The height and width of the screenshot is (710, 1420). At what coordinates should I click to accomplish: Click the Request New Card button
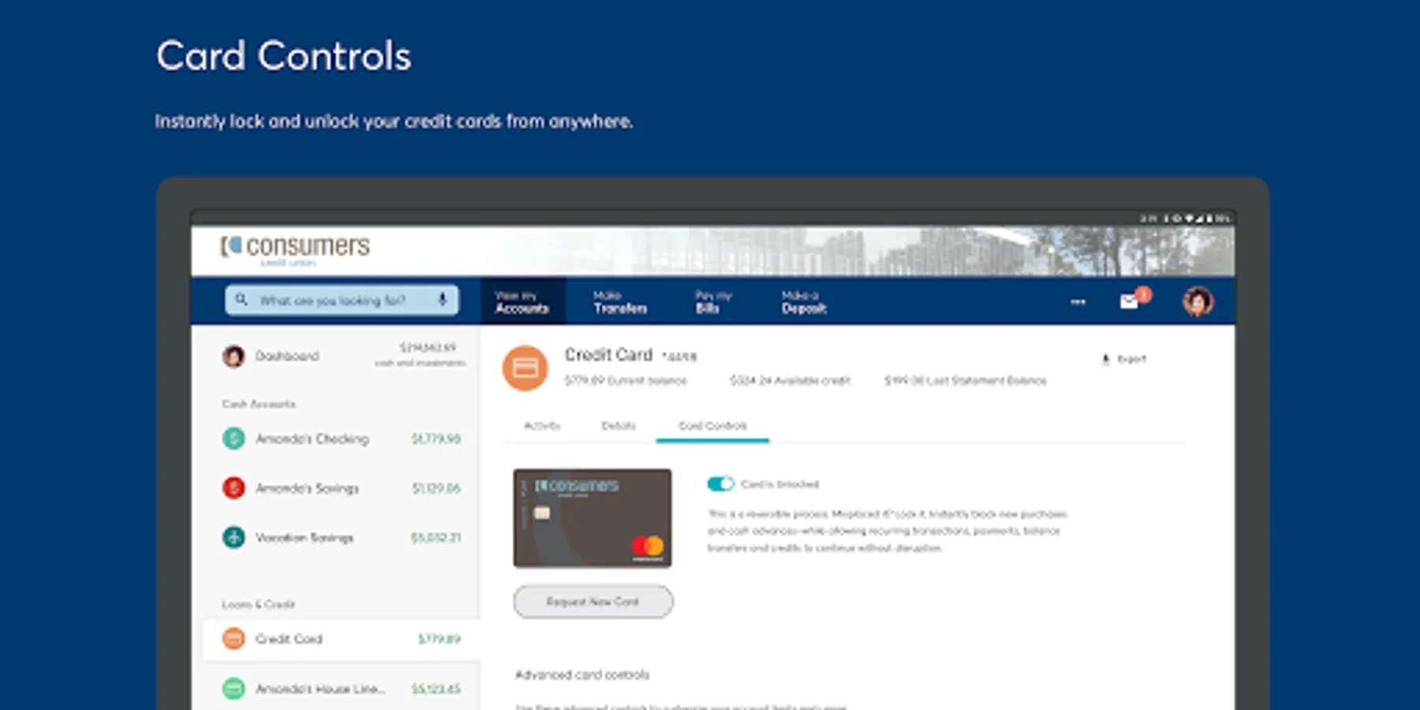point(593,602)
